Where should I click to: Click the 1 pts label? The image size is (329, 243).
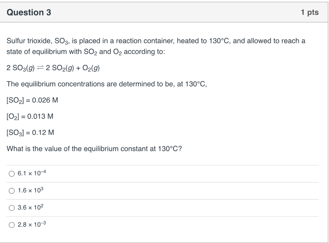(310, 12)
